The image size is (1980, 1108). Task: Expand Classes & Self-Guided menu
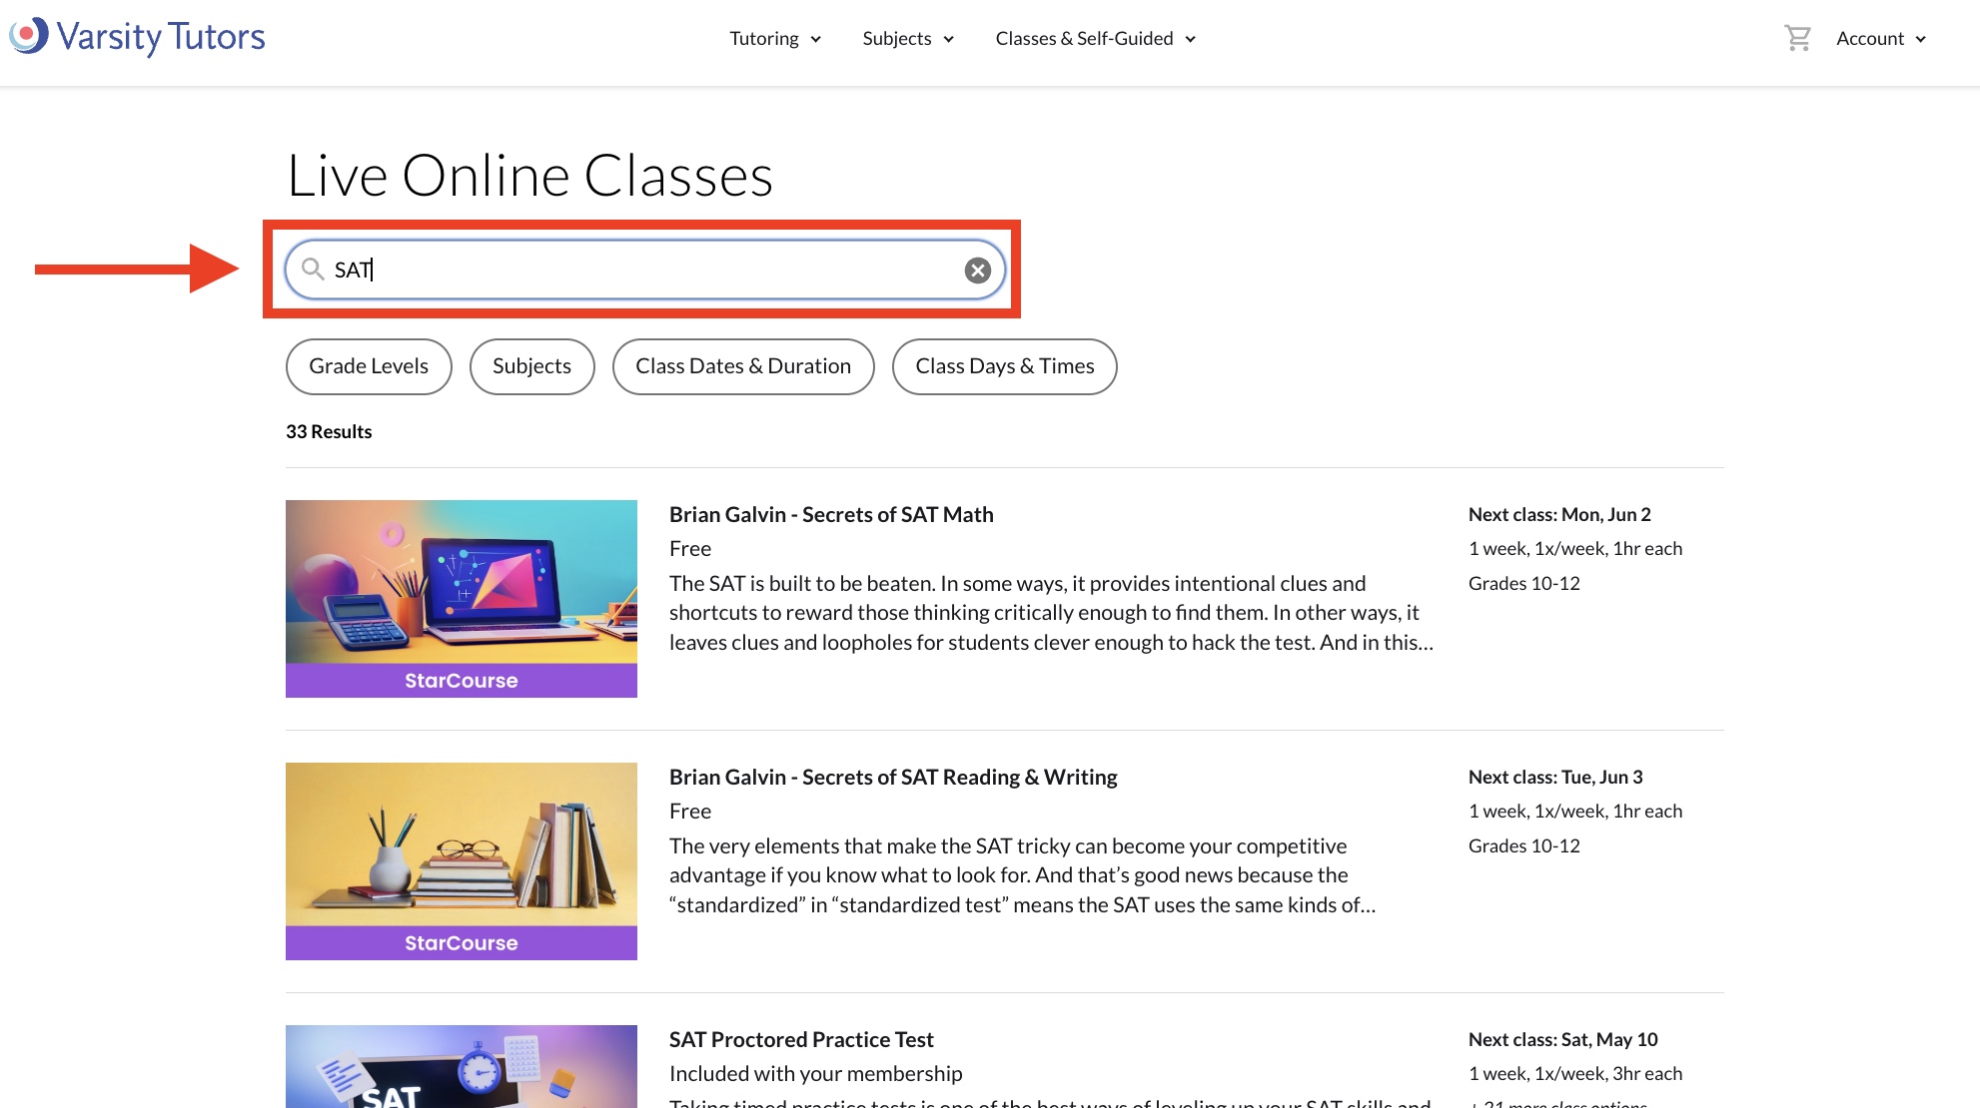click(x=1095, y=39)
